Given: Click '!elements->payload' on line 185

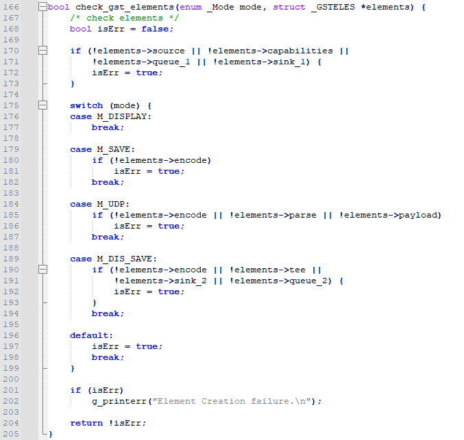Looking at the screenshot, I should click(x=388, y=215).
